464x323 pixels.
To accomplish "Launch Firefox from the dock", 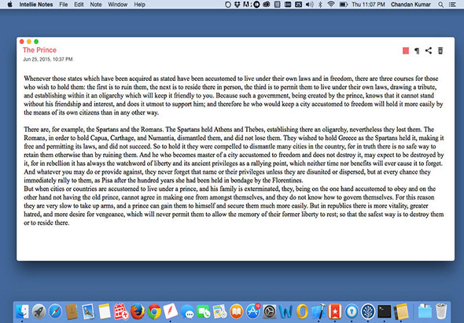I will (138, 311).
